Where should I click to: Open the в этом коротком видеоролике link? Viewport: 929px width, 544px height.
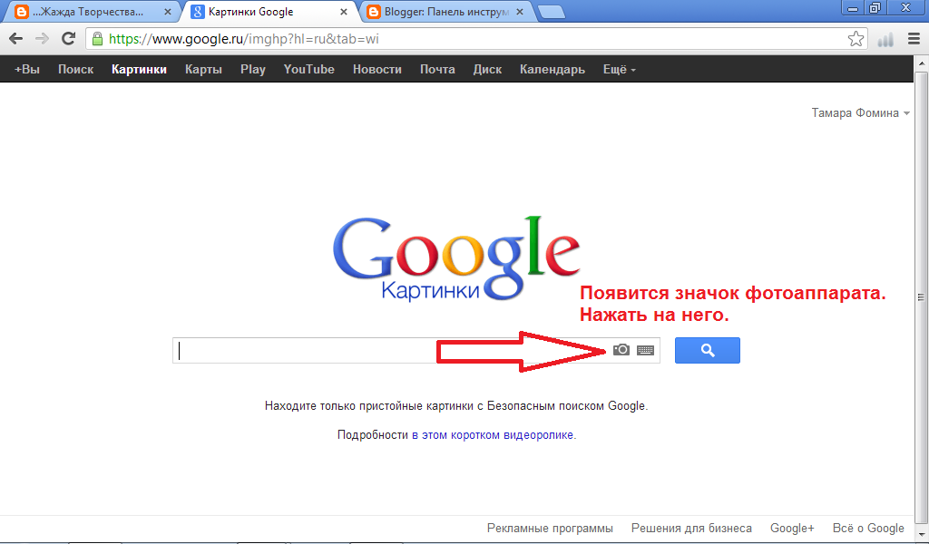point(493,435)
